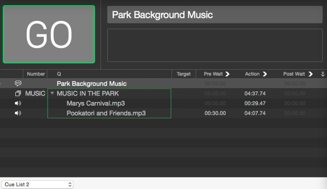Click the 00:30.00 pre wait value
Viewport: 327px width, 189px height.
click(x=215, y=113)
